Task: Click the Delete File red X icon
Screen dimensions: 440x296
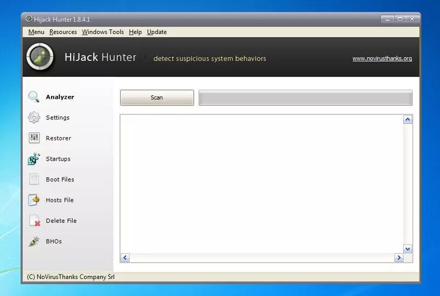Action: [x=35, y=220]
